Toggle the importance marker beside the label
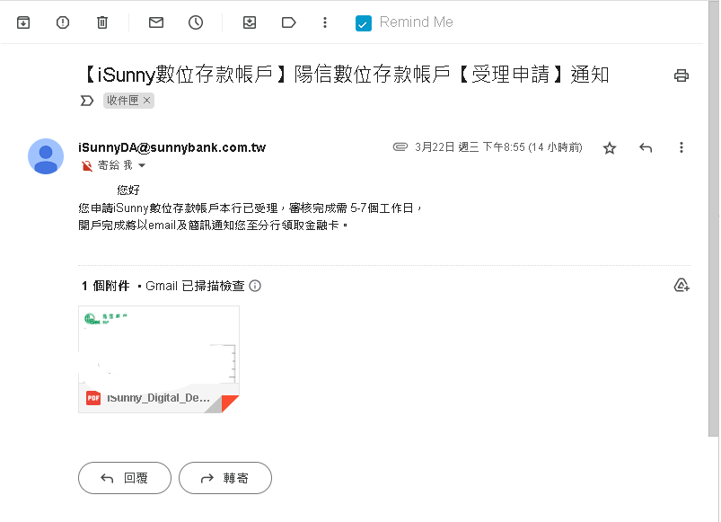 pyautogui.click(x=87, y=101)
